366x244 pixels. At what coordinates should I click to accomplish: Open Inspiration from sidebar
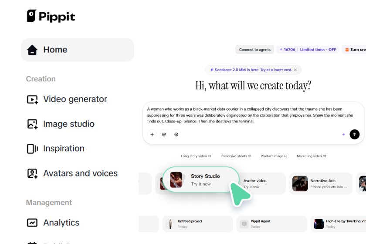pyautogui.click(x=56, y=149)
